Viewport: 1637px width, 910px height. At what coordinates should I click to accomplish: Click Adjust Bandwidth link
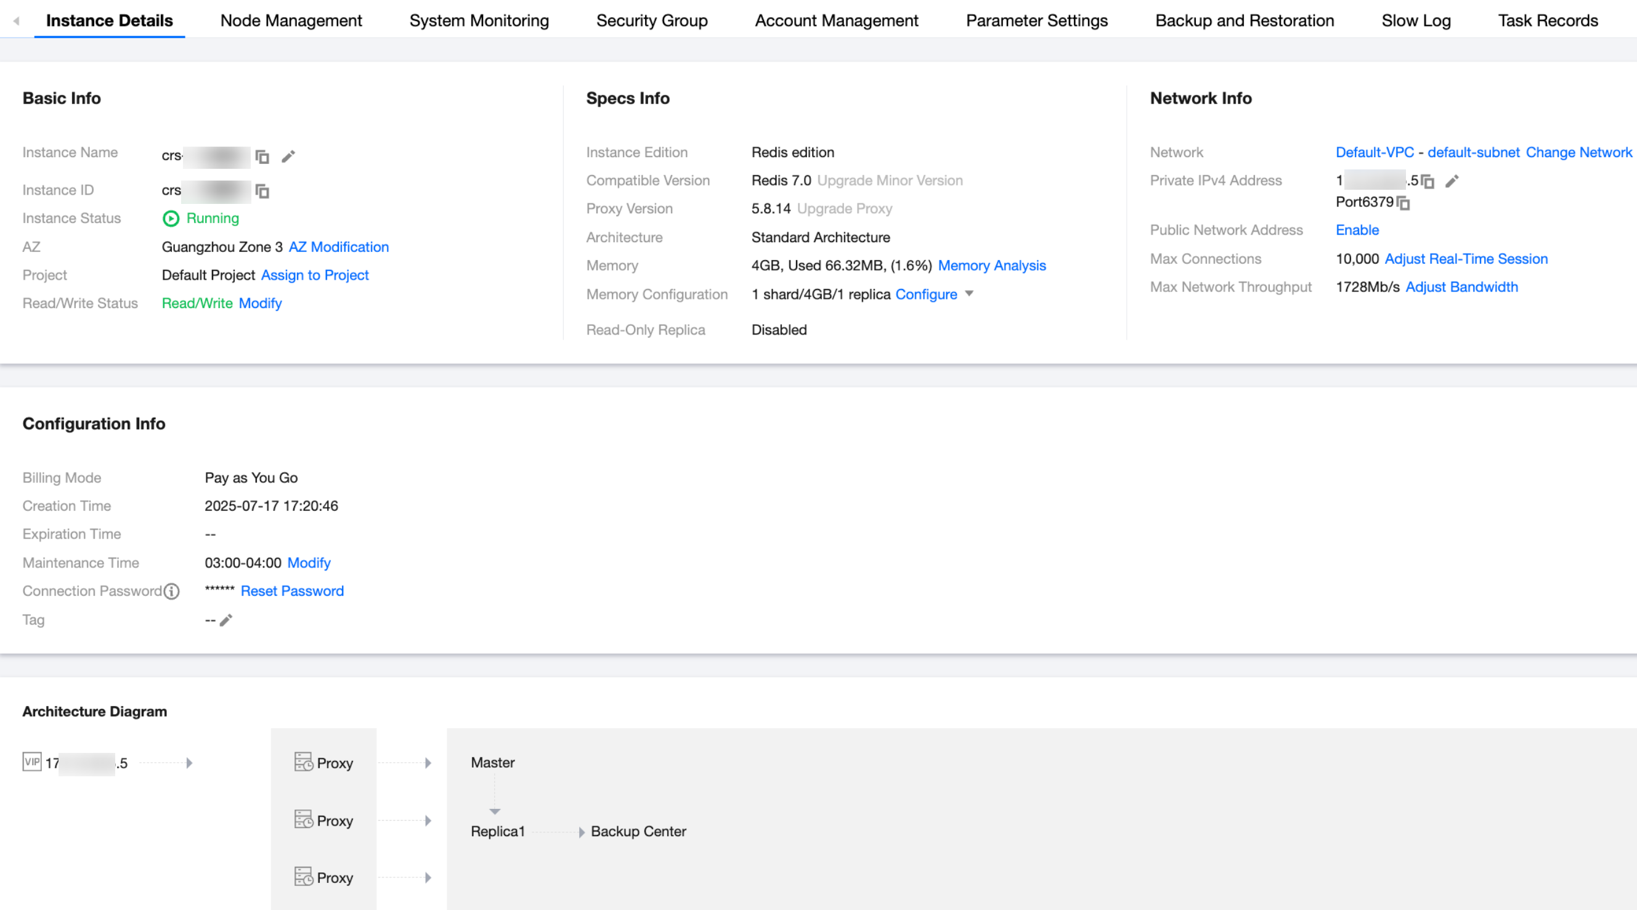point(1461,287)
